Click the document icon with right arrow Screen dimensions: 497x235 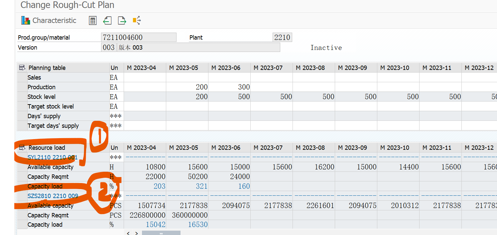pos(122,21)
